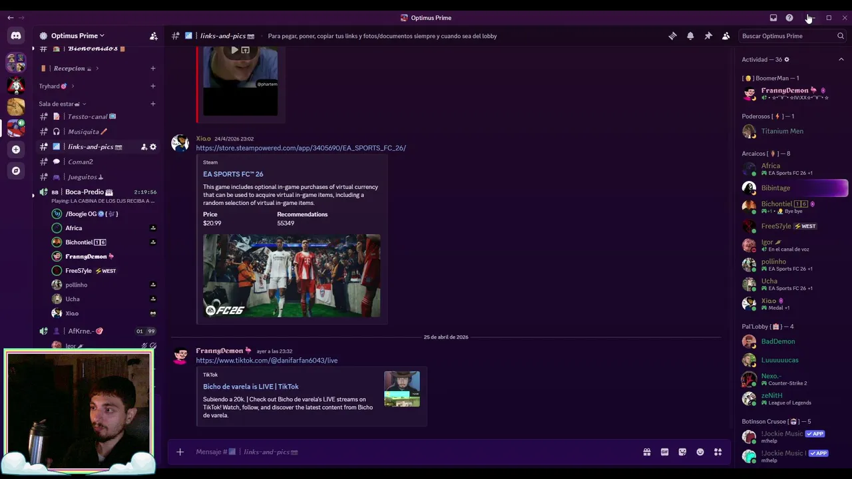Select Bibintage in member list
852x479 pixels.
click(x=794, y=188)
